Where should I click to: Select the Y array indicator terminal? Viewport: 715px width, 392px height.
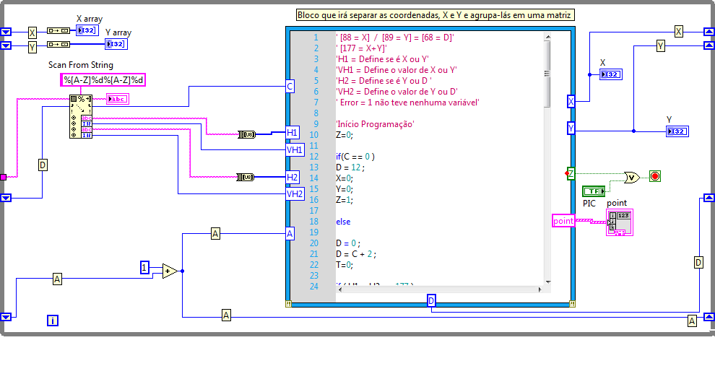click(x=116, y=44)
